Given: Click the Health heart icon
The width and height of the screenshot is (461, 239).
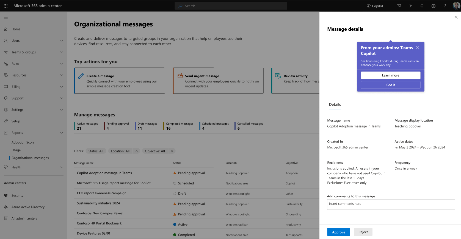Looking at the screenshot, I should coord(6,167).
